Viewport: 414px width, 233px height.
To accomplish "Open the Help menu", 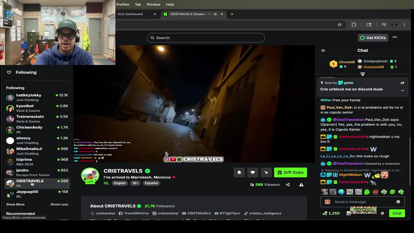I will click(170, 5).
